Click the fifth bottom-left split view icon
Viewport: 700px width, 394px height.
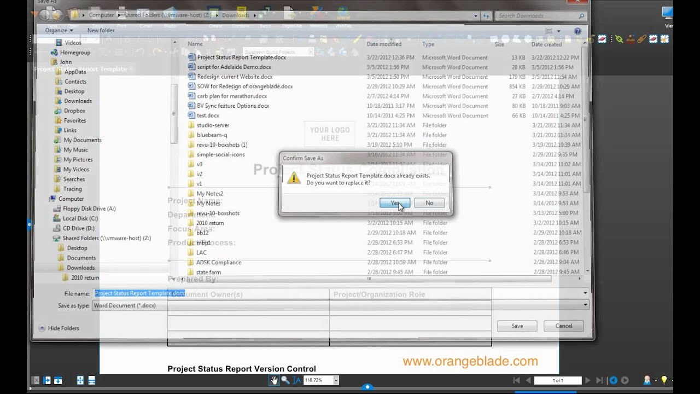92,380
